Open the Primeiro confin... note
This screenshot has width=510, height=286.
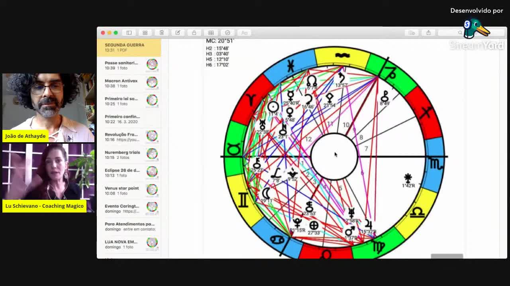click(129, 119)
